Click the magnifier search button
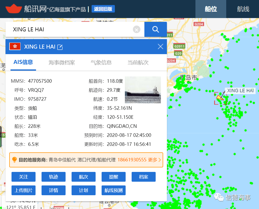This screenshot has height=209, width=259. pos(155,30)
